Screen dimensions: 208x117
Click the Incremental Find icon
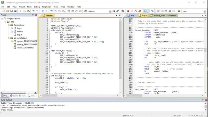[x=118, y=11]
